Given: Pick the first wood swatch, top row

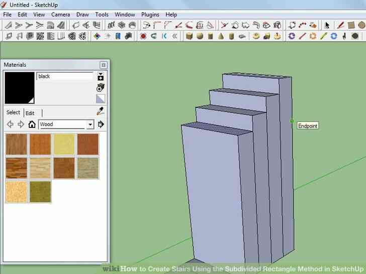Looking at the screenshot, I should (16, 144).
